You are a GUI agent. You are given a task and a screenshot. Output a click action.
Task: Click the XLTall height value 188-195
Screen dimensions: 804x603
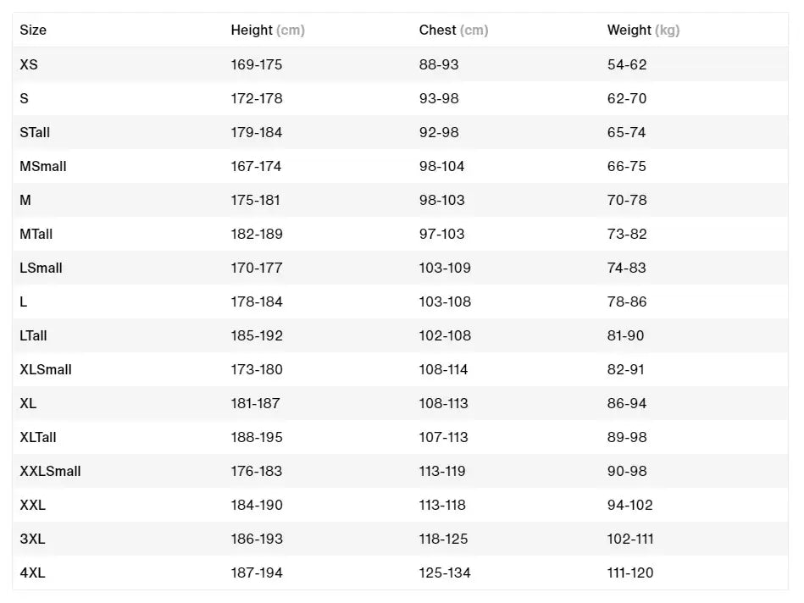click(257, 437)
